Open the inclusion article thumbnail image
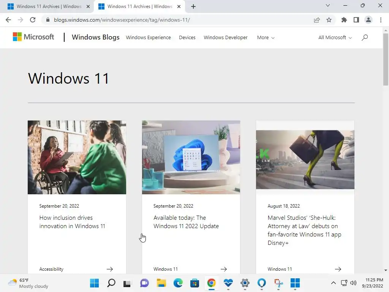Image resolution: width=389 pixels, height=292 pixels. point(77,157)
